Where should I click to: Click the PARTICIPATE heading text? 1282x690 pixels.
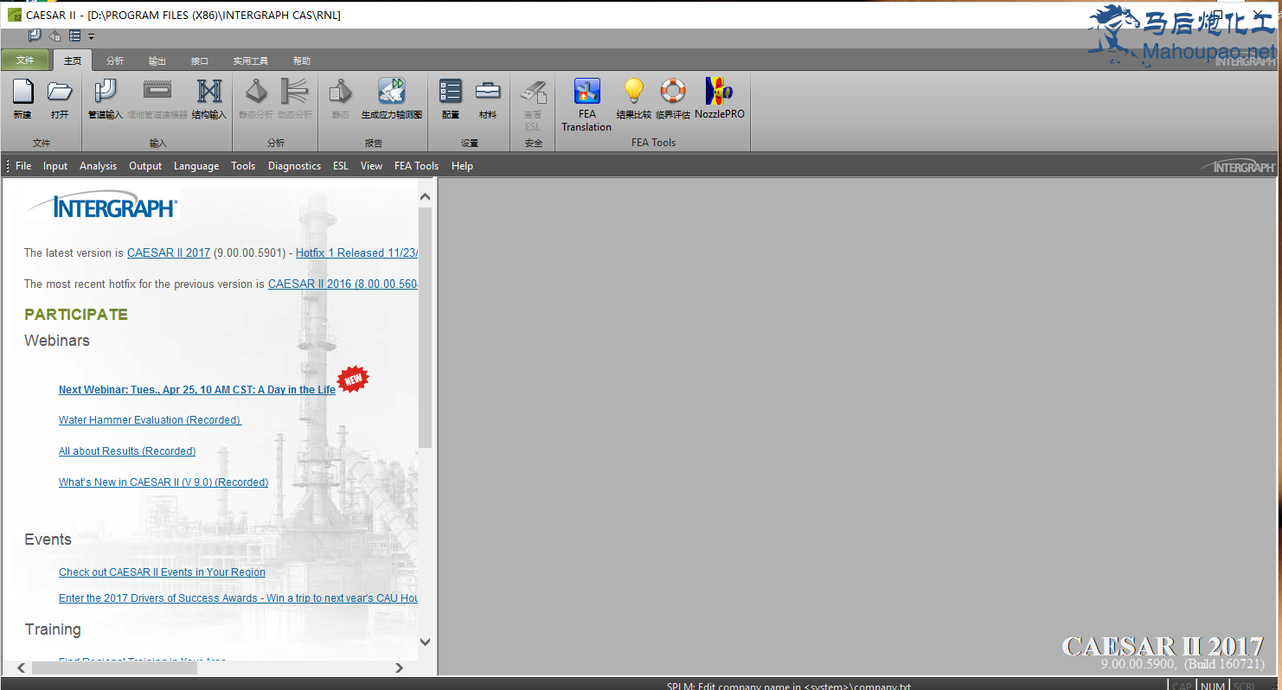click(x=76, y=315)
